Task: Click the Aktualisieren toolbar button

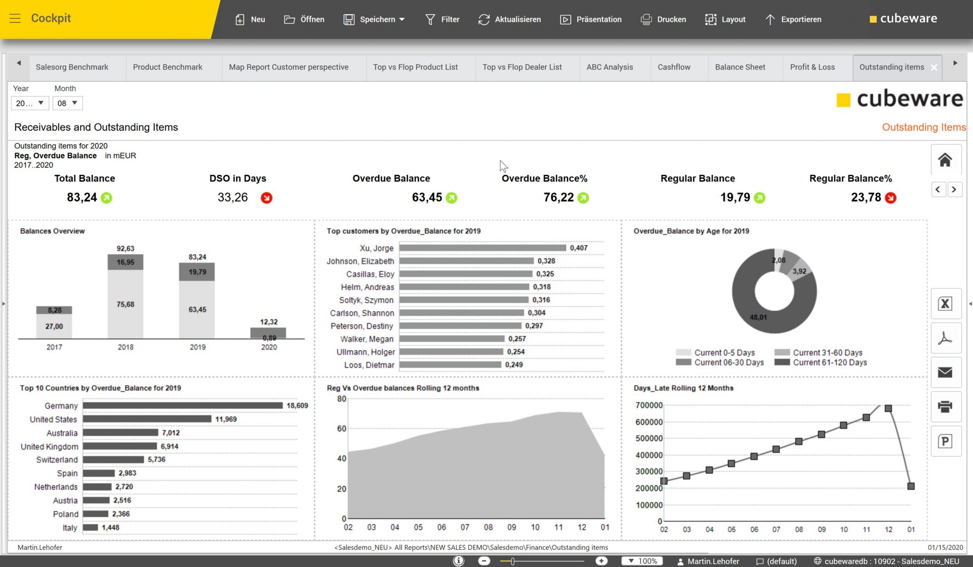Action: tap(509, 19)
